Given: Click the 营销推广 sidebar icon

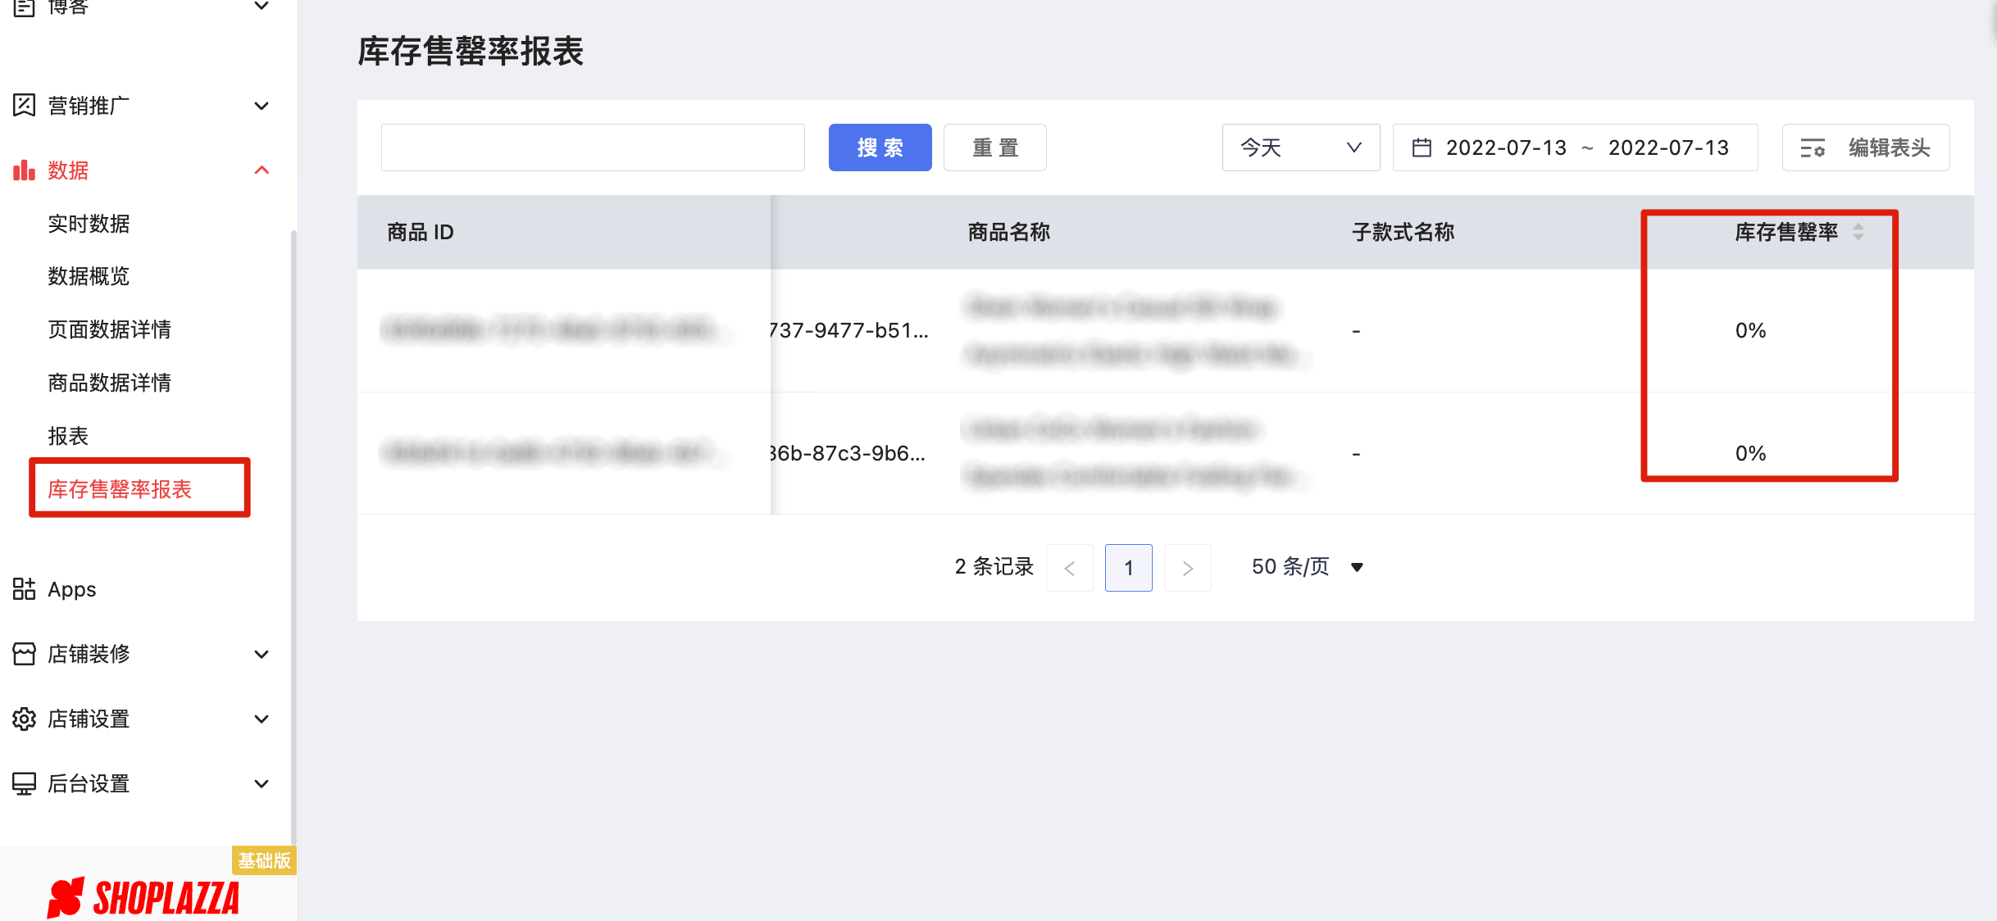Looking at the screenshot, I should (x=23, y=105).
